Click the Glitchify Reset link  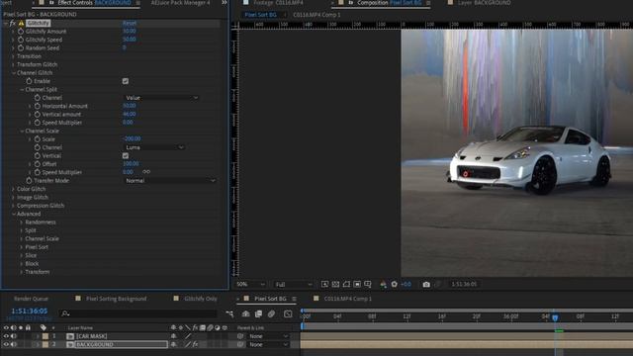130,23
